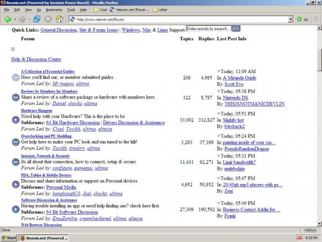Click the Hardware Hangout forum arrow icon

pos(16,119)
